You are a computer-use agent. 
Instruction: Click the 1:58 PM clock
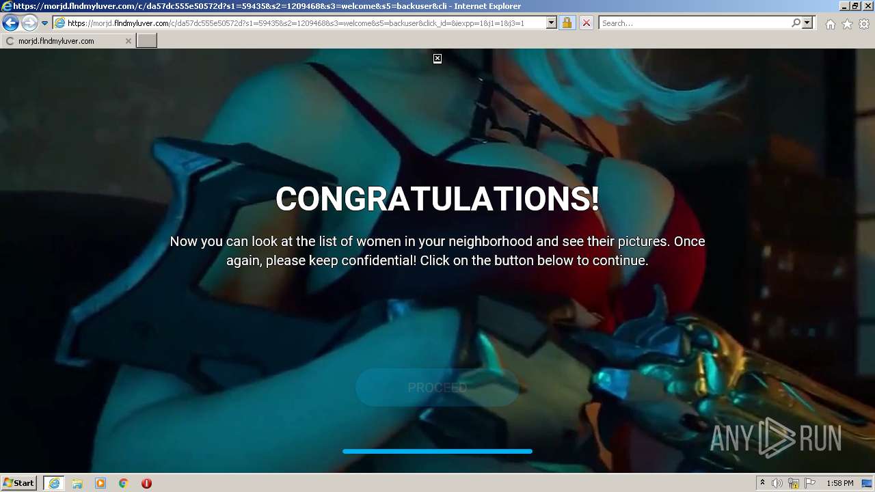click(x=840, y=483)
